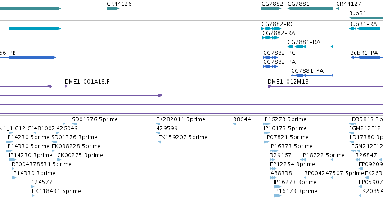Click the 488338 feature label
The height and width of the screenshot is (198, 383).
(x=281, y=173)
